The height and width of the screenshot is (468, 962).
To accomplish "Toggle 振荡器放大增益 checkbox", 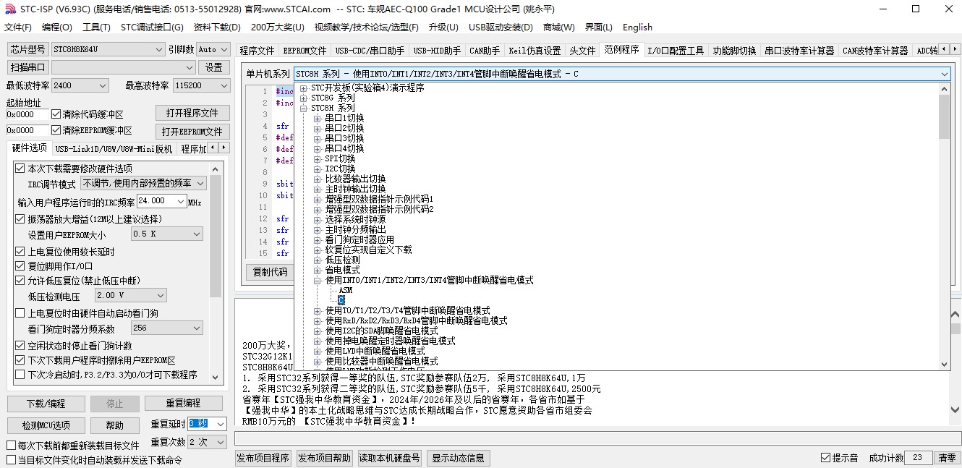I will click(x=20, y=218).
